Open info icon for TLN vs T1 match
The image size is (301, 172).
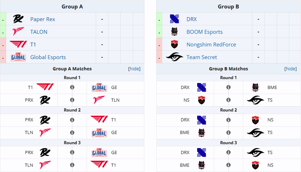[x=72, y=165]
